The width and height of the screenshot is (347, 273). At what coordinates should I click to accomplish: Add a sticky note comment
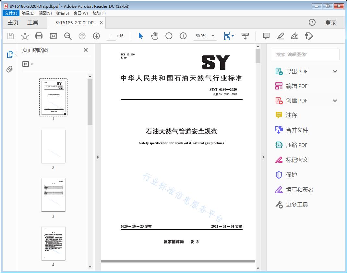266,36
